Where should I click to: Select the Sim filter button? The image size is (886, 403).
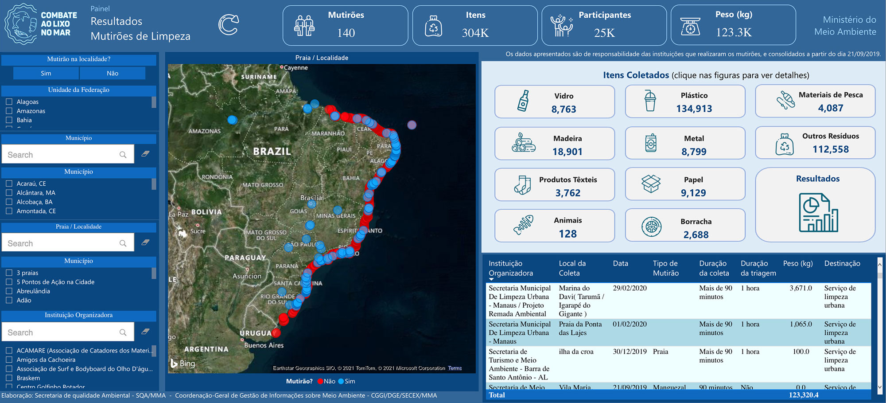coord(46,73)
